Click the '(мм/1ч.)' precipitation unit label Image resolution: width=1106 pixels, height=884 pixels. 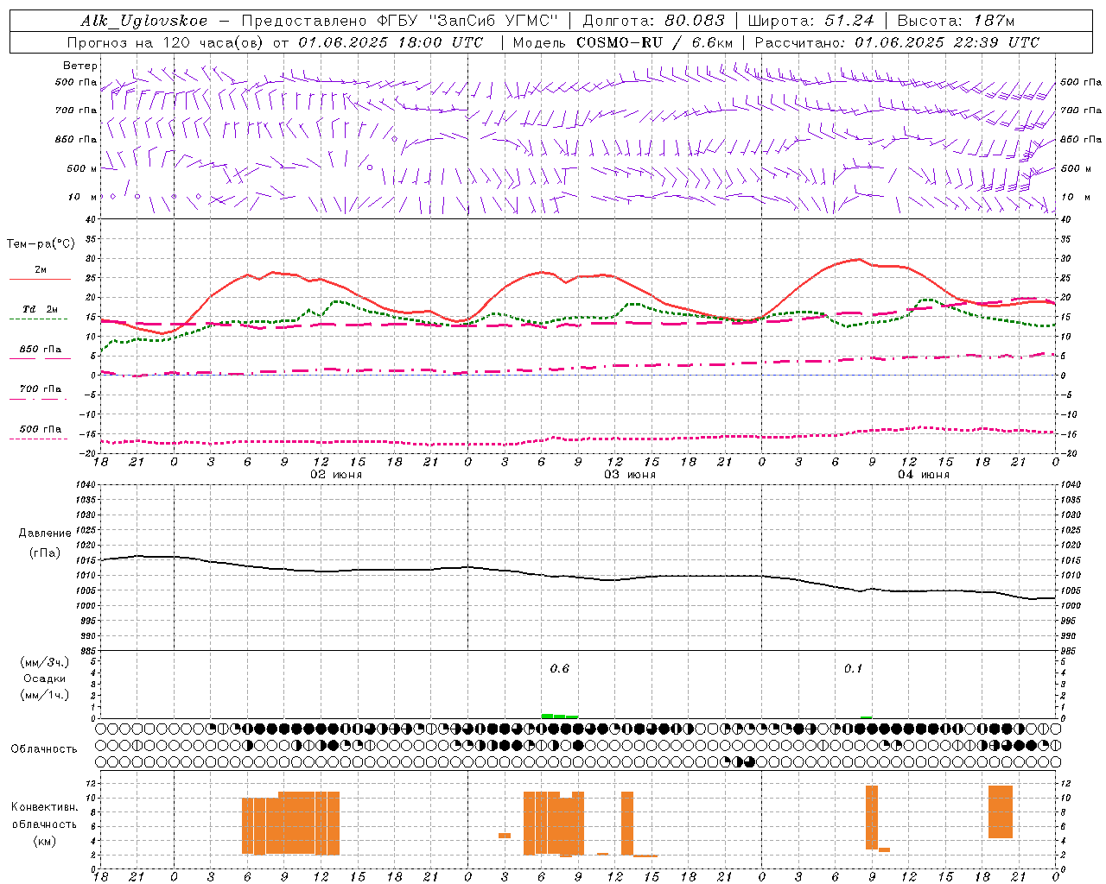point(45,695)
